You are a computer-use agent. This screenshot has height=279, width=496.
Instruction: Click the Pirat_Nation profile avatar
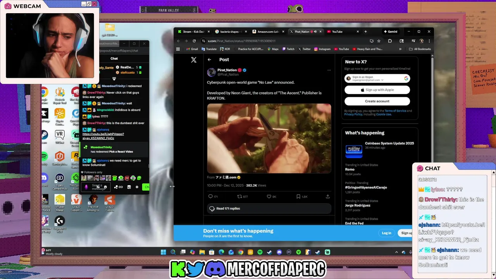[212, 72]
